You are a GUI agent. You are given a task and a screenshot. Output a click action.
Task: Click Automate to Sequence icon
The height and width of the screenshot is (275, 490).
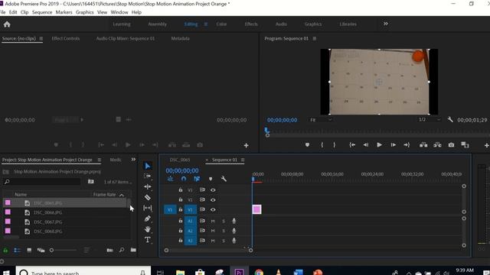tap(109, 250)
